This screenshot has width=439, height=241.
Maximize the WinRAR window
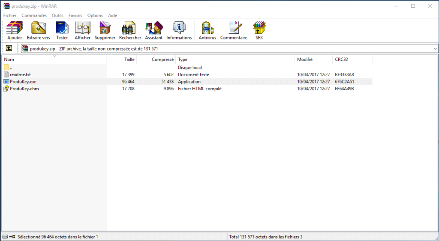point(413,6)
